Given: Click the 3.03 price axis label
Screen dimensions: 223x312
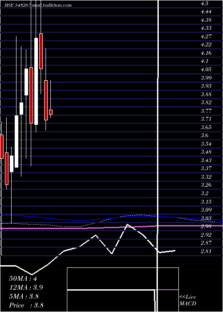Looking at the screenshot, I should click(x=206, y=218).
